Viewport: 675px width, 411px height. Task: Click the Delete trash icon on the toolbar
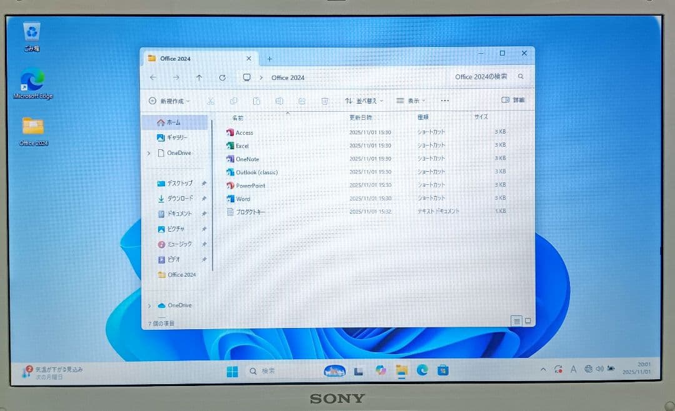coord(325,101)
